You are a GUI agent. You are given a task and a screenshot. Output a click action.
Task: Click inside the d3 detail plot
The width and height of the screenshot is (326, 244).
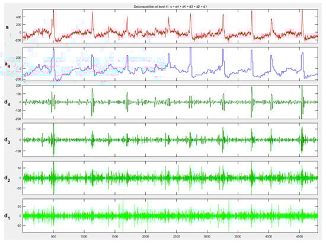(170, 140)
